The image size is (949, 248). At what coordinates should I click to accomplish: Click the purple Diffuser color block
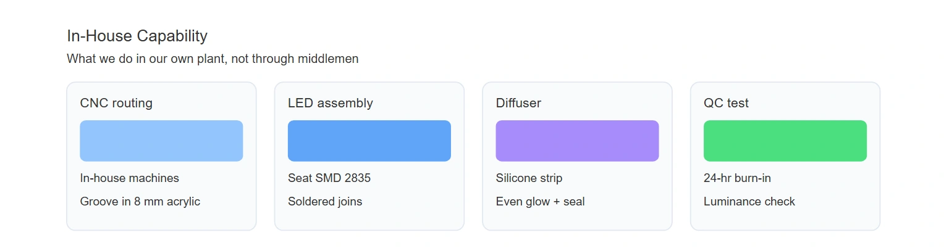(577, 141)
